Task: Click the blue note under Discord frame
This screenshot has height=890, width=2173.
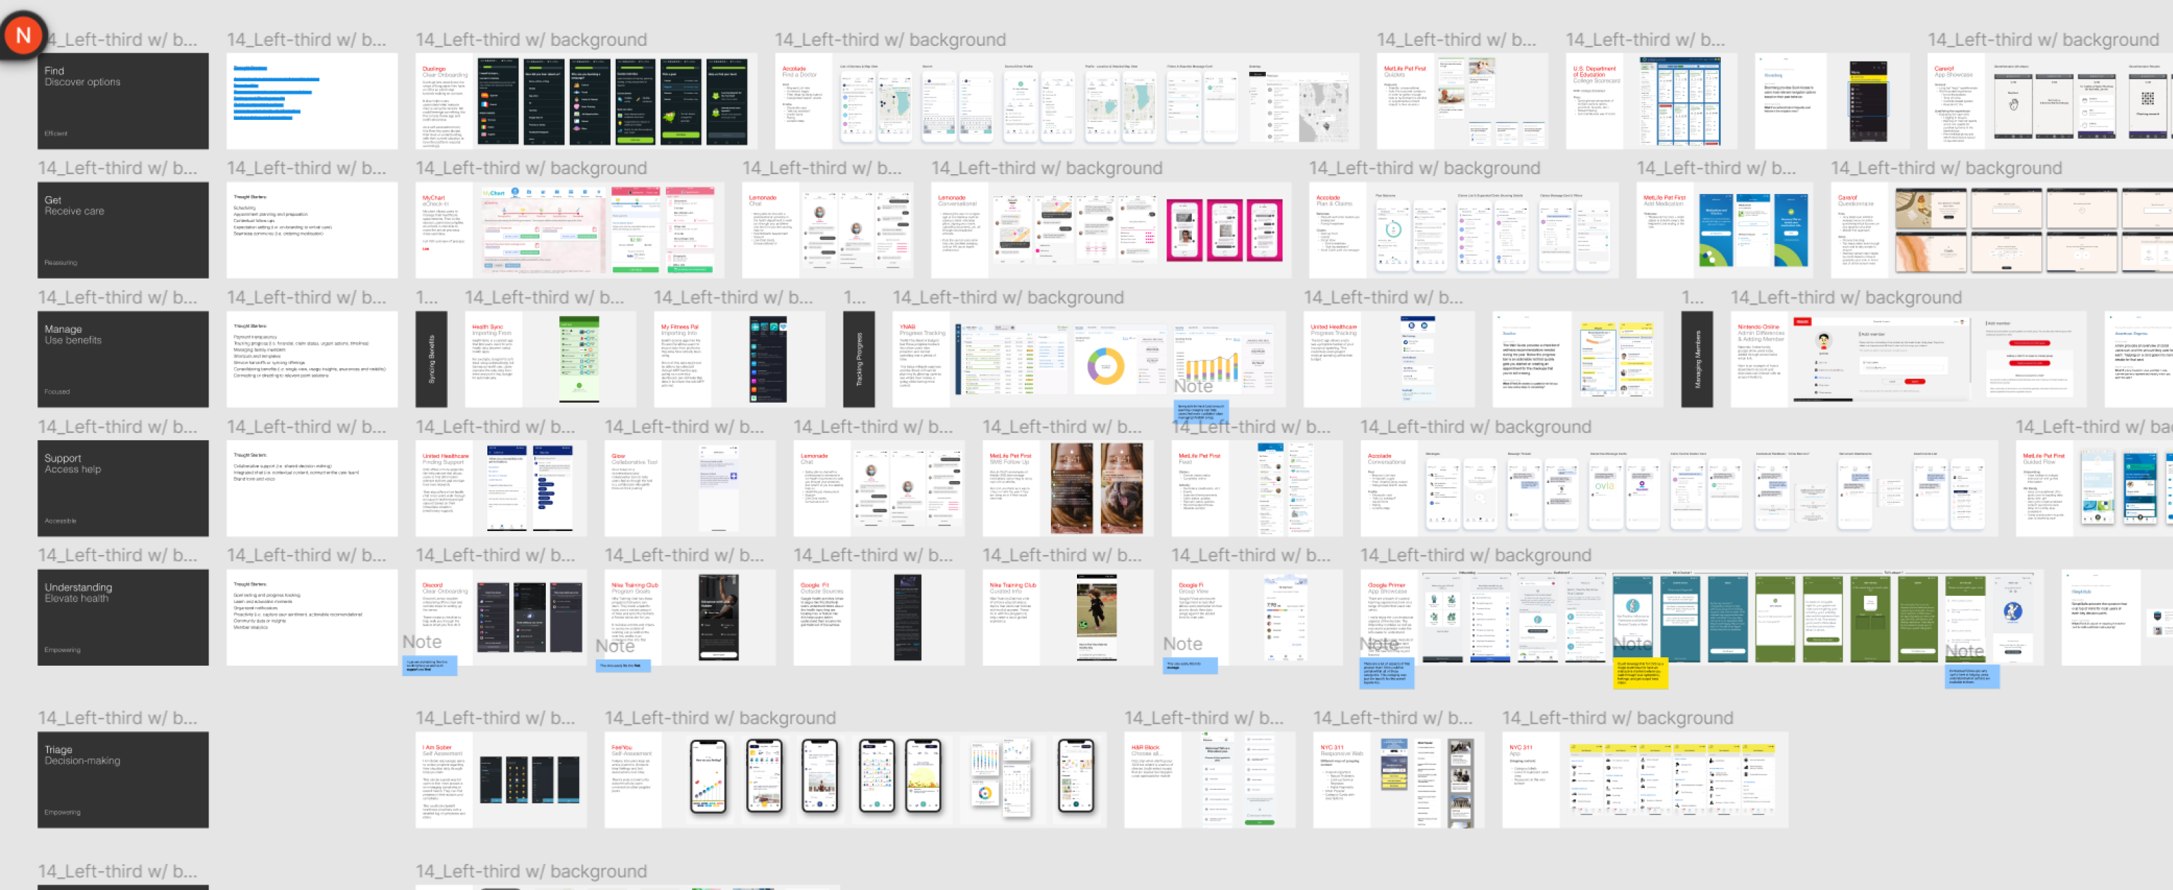Action: [430, 666]
